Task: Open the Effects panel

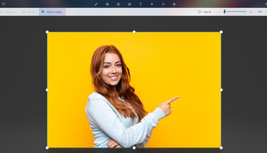Action: pyautogui.click(x=152, y=4)
